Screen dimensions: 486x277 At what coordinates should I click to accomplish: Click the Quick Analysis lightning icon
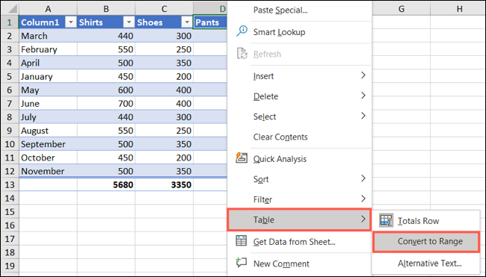[x=242, y=158]
